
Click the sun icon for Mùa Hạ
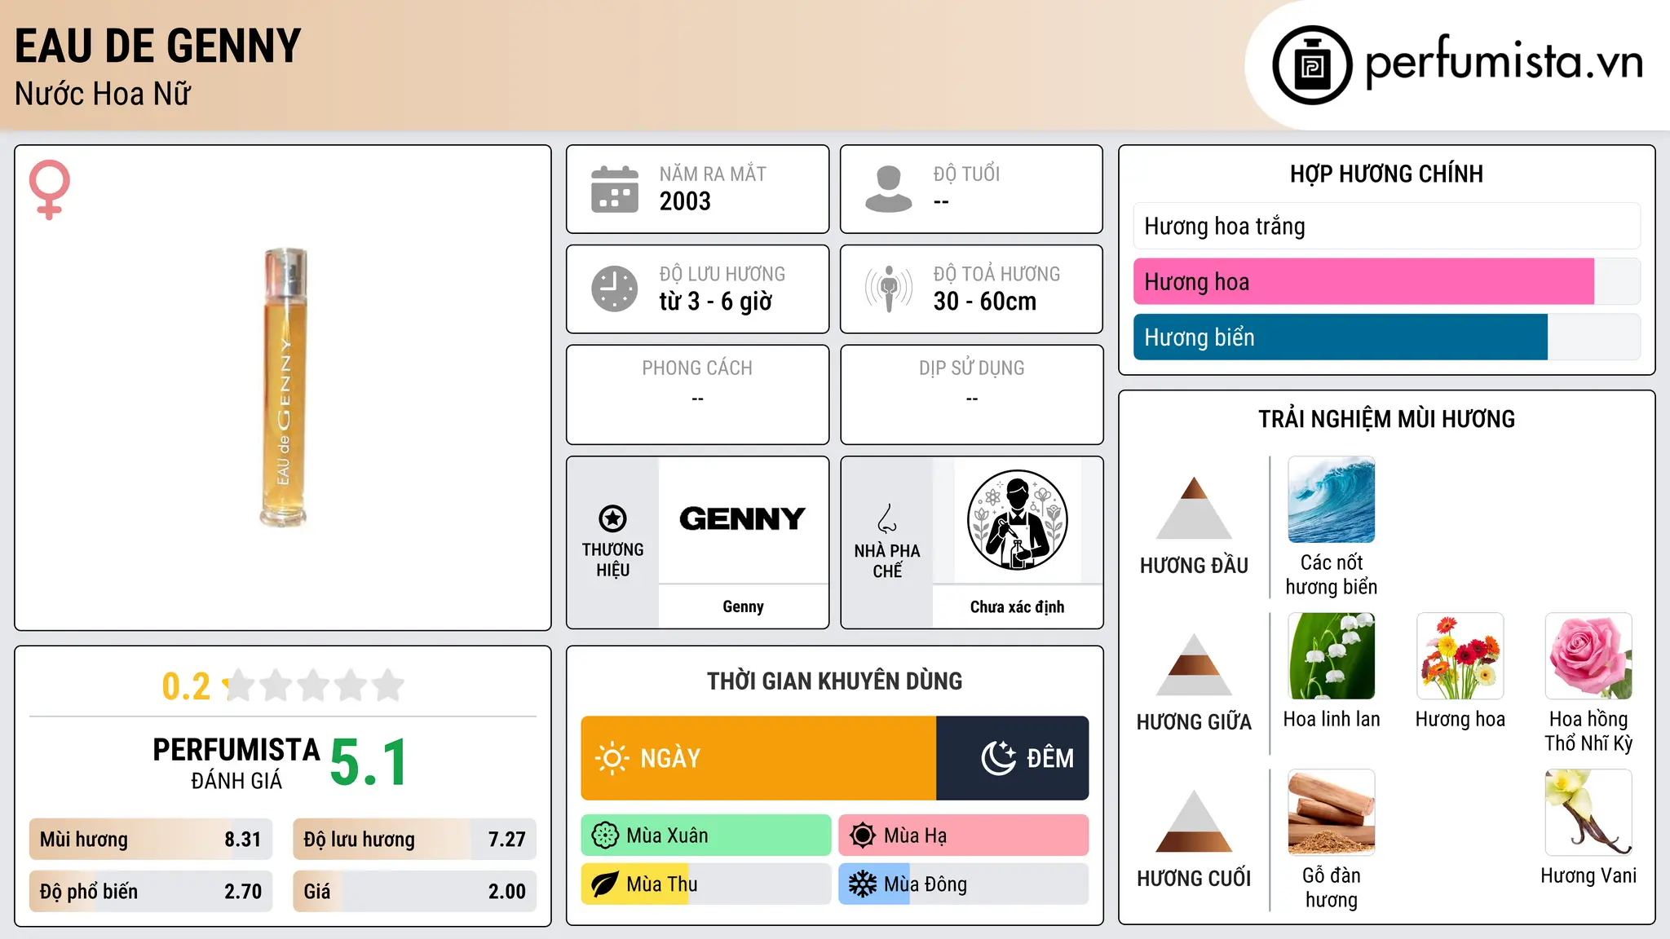tap(863, 835)
